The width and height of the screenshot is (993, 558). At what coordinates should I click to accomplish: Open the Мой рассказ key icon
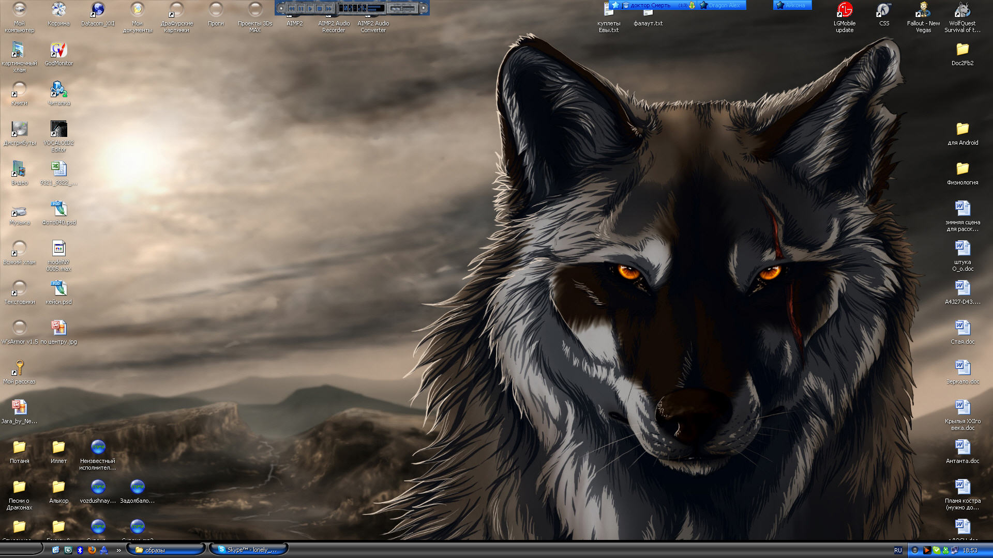click(19, 372)
